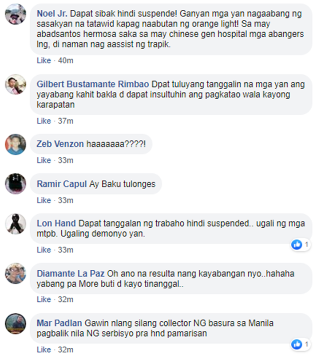The height and width of the screenshot is (354, 333).
Task: Like Diamante La Paz's comment
Action: coord(44,300)
